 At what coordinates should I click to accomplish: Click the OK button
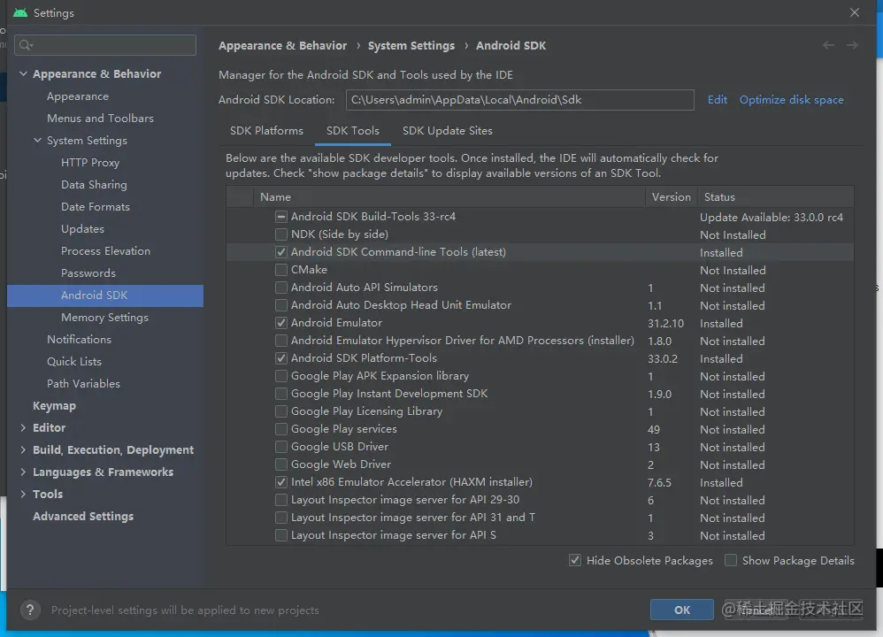point(682,610)
